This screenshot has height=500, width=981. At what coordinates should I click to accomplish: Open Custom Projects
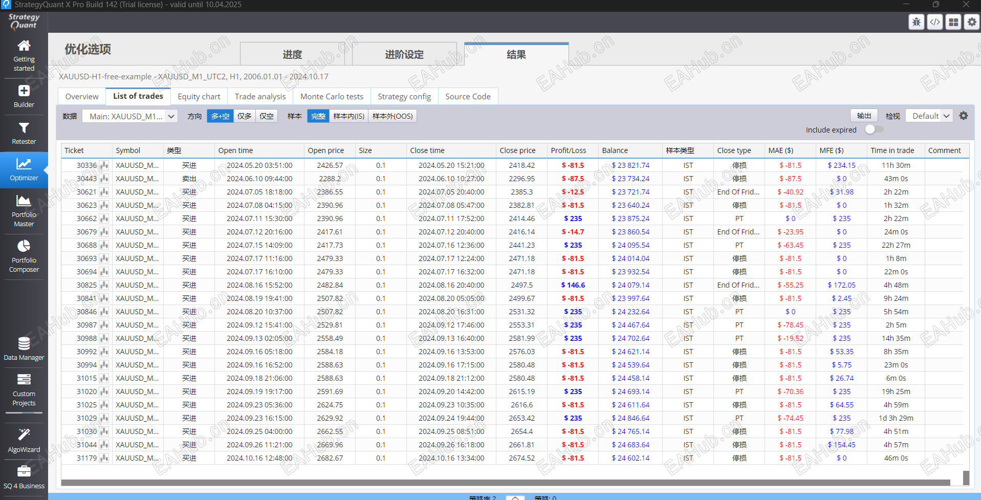click(x=24, y=390)
